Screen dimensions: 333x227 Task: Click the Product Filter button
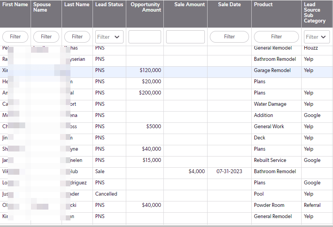click(276, 37)
